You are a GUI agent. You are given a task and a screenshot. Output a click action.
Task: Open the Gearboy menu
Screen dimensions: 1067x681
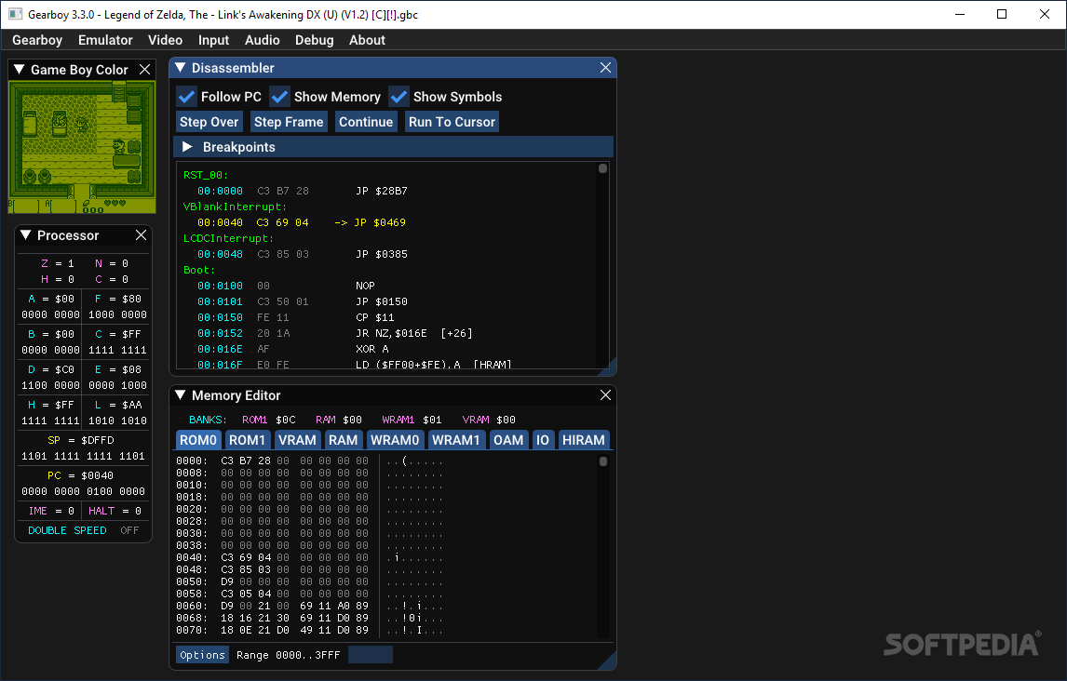36,40
